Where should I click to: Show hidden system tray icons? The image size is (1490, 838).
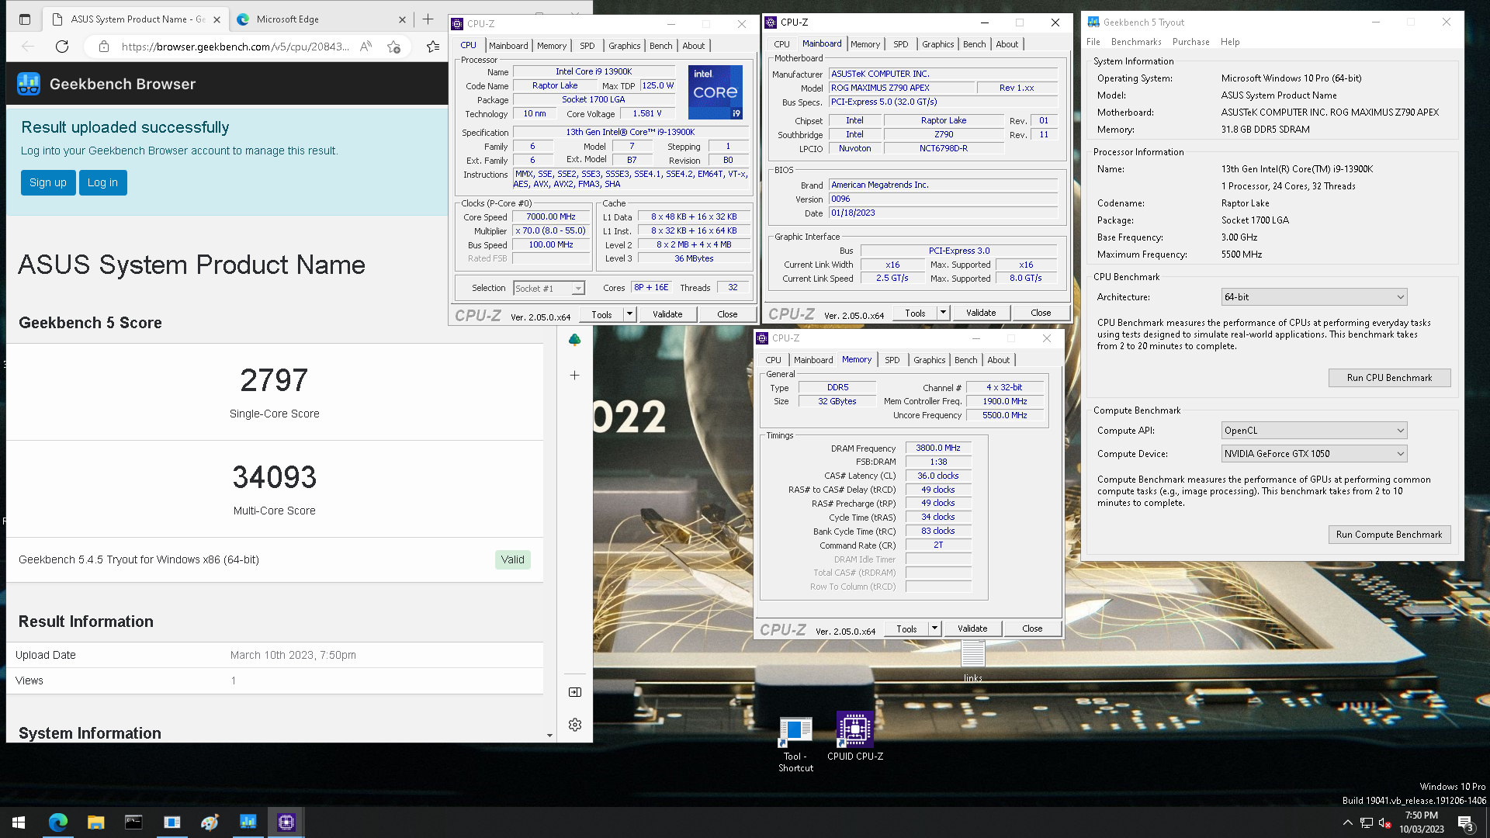1347,822
